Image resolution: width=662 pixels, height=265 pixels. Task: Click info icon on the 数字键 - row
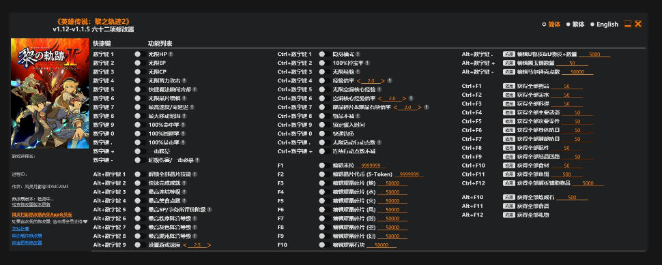click(197, 161)
